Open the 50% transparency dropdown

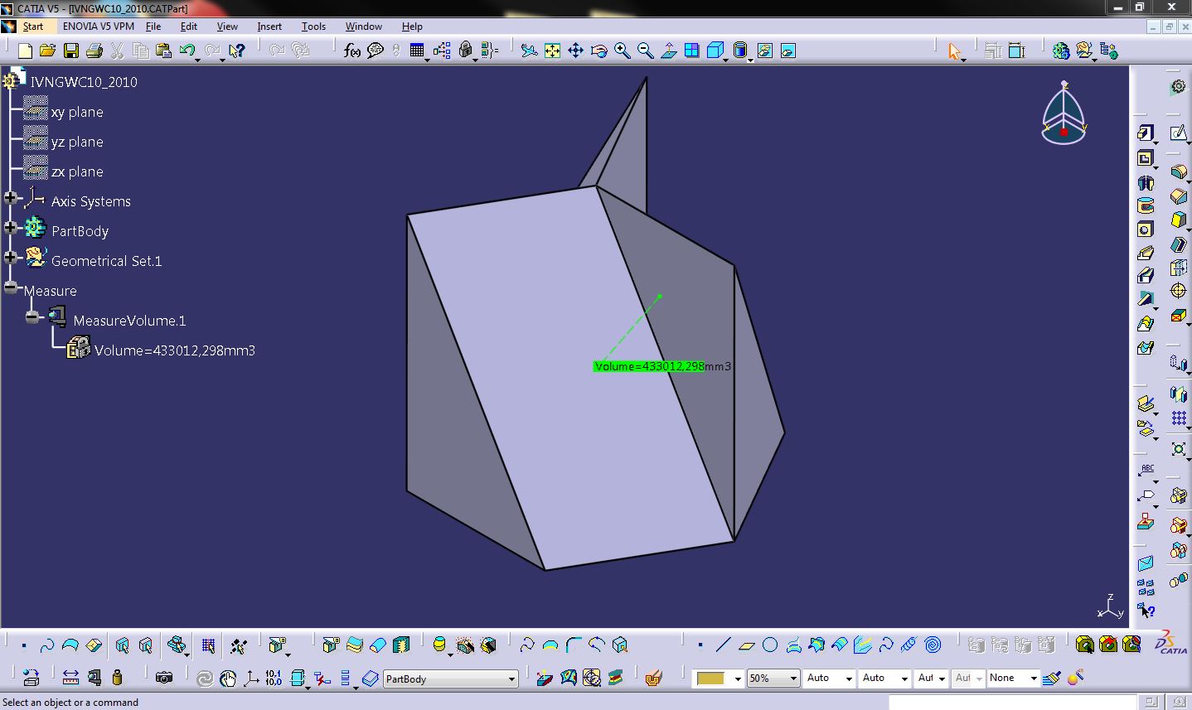[x=793, y=679]
